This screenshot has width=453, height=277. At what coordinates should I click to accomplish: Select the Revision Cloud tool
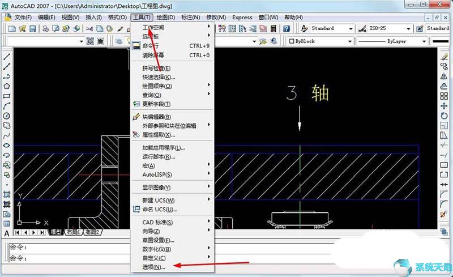(7, 126)
